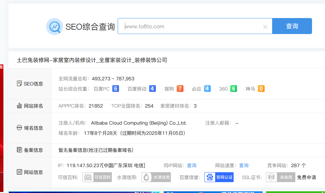Click the blue 查询 search button

pyautogui.click(x=292, y=26)
